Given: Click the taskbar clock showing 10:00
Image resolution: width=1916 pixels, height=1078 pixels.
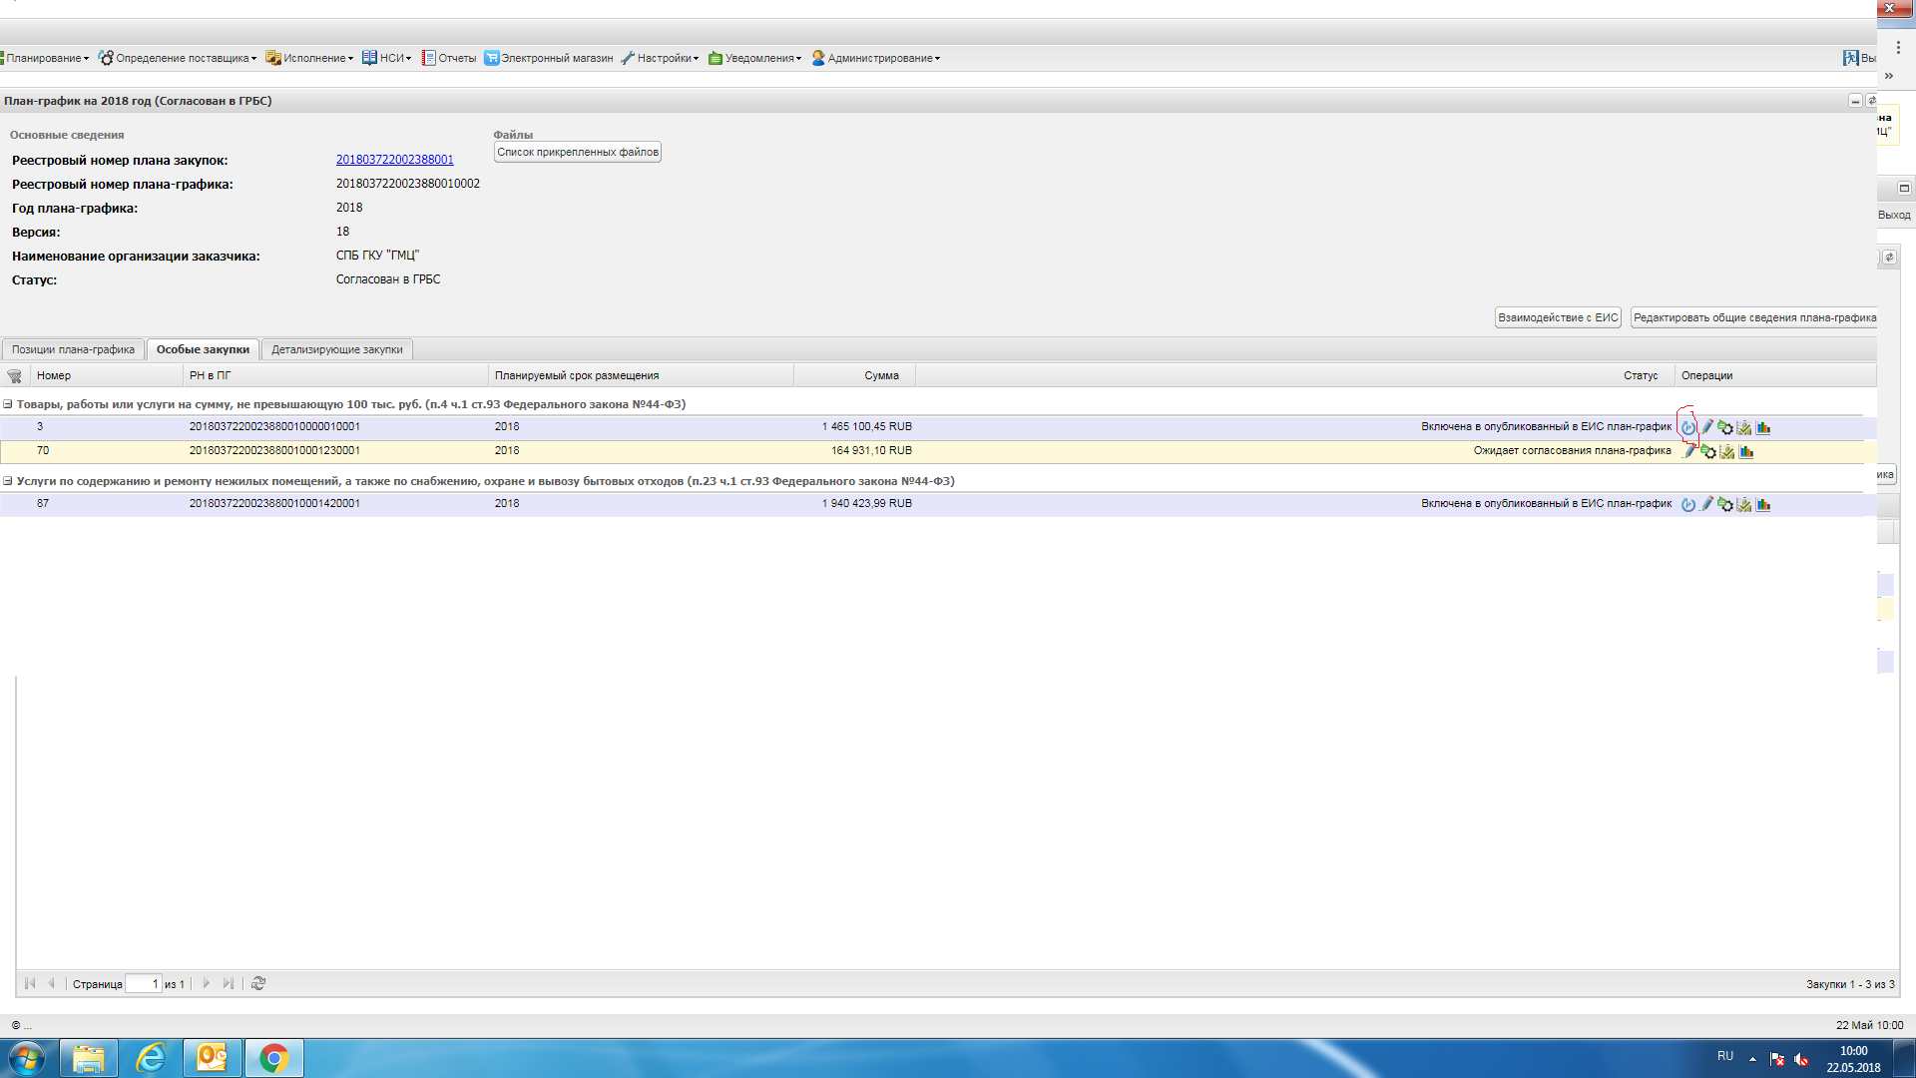Looking at the screenshot, I should coord(1853,1059).
